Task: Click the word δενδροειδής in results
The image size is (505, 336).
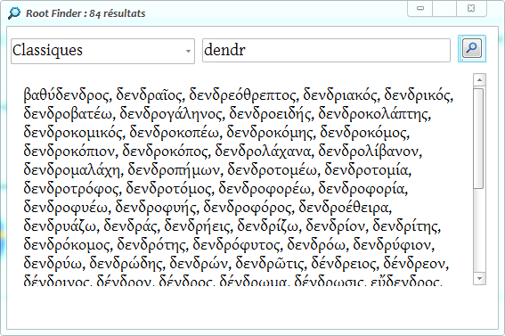Action: point(270,114)
